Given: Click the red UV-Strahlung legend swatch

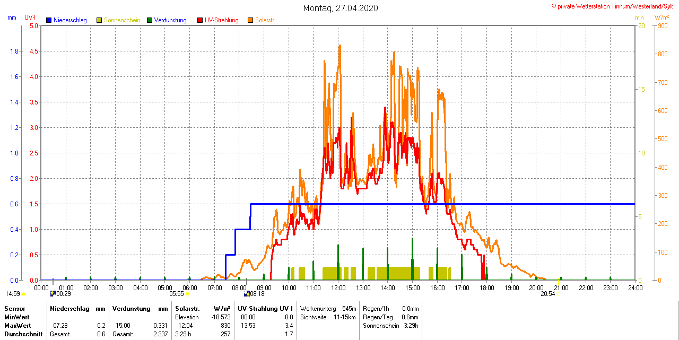Looking at the screenshot, I should (200, 20).
